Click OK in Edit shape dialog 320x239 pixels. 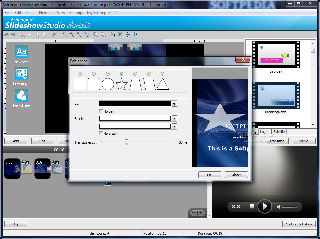[x=210, y=175]
